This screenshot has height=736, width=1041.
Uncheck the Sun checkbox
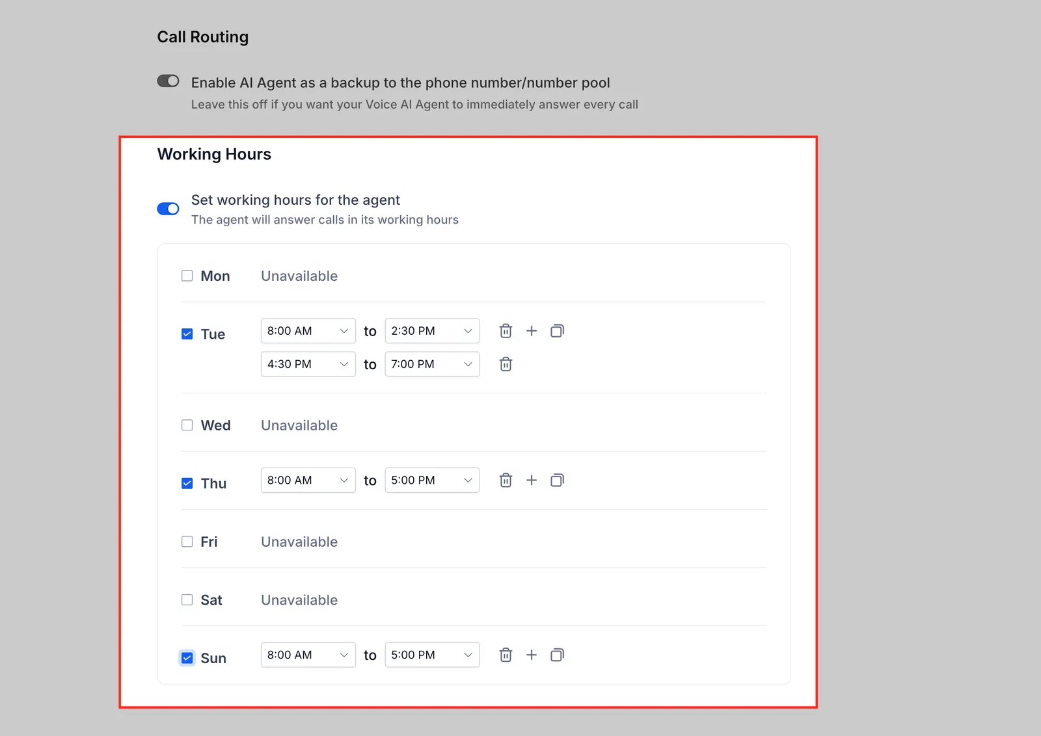coord(187,658)
